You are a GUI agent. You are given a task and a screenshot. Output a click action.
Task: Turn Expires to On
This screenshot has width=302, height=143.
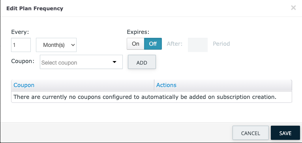coord(135,44)
